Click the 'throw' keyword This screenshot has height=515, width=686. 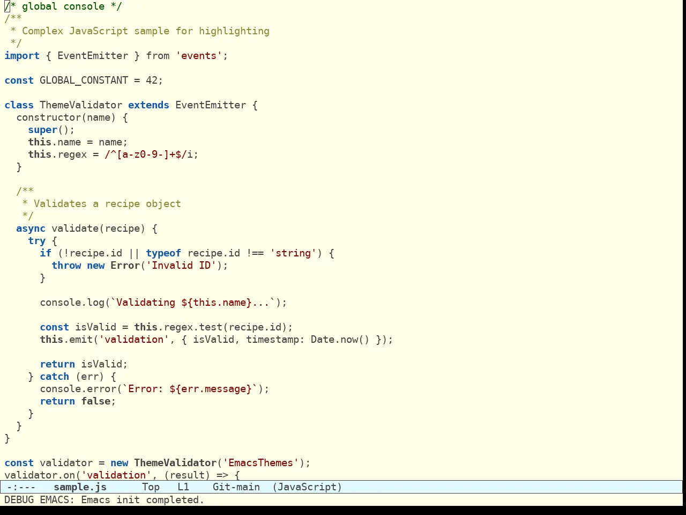pos(66,266)
